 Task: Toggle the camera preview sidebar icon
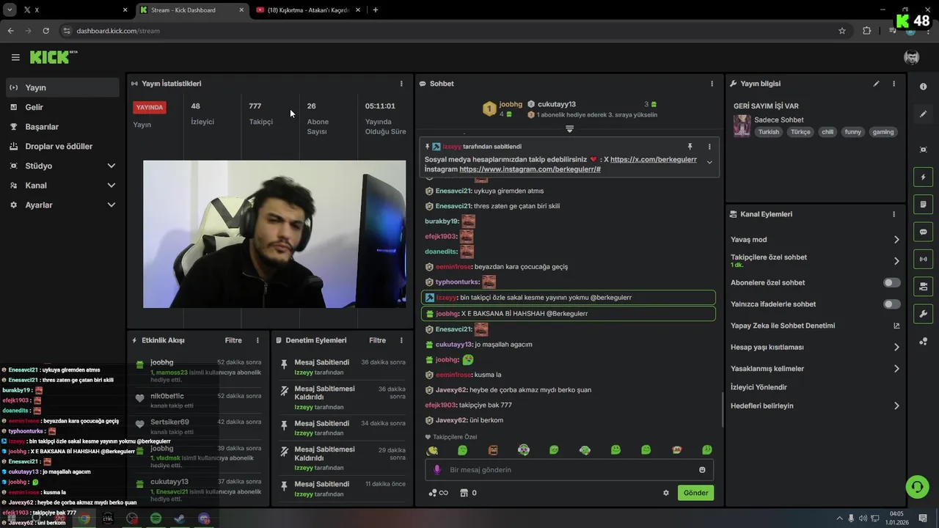tap(923, 286)
